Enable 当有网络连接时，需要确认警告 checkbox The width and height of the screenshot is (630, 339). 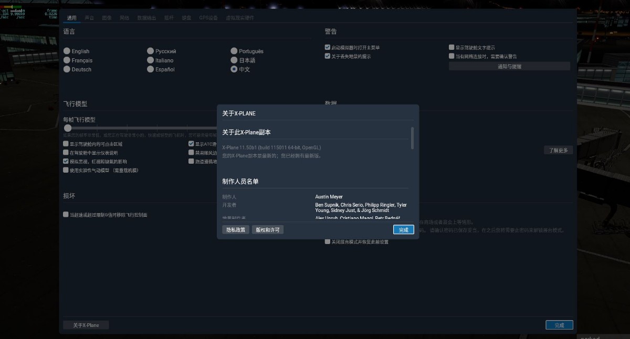tap(451, 56)
